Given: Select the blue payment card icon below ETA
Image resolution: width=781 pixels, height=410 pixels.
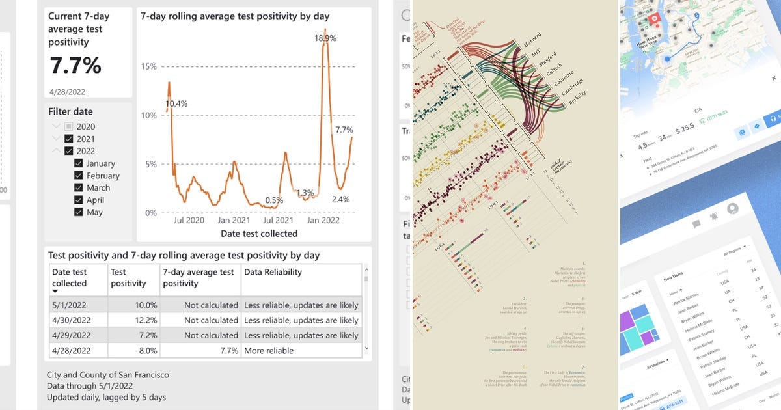Looking at the screenshot, I should [x=742, y=132].
